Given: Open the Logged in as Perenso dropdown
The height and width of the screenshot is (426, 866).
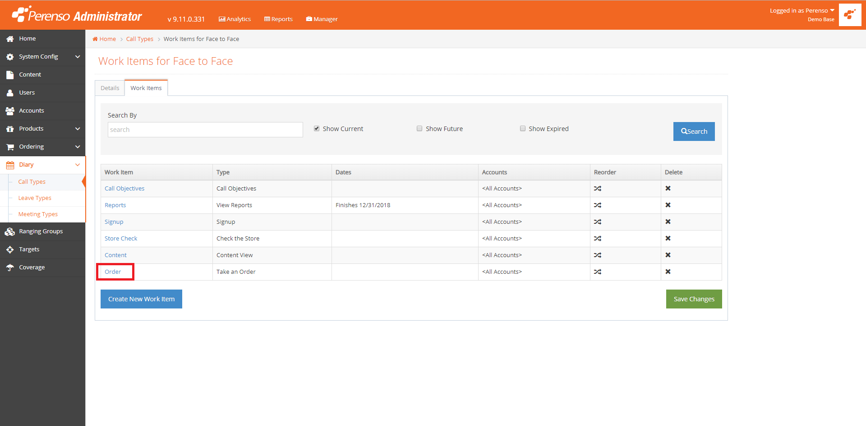Looking at the screenshot, I should click(x=802, y=11).
